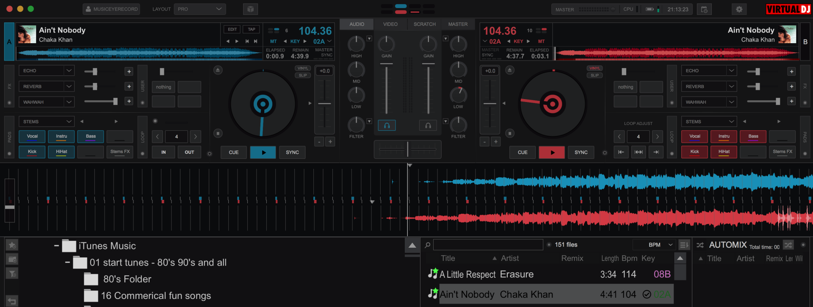813x307 pixels.
Task: Open the PRO layout dropdown
Action: (x=199, y=9)
